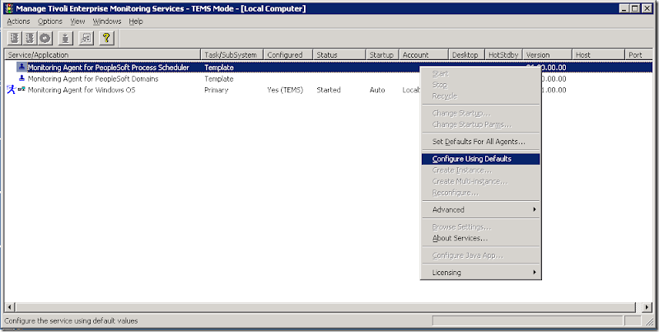Open the Actions menu

[x=18, y=21]
